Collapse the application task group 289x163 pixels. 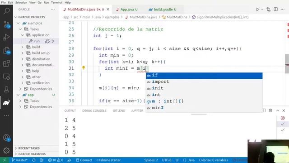pos(22,35)
